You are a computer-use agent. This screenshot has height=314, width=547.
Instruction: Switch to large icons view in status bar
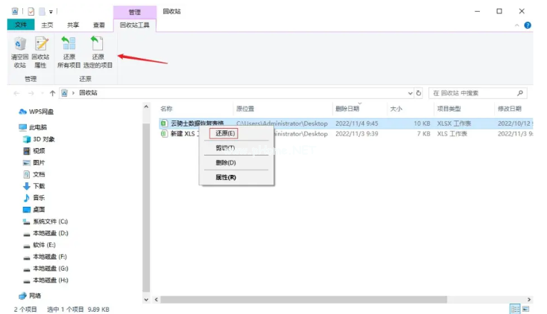point(525,309)
